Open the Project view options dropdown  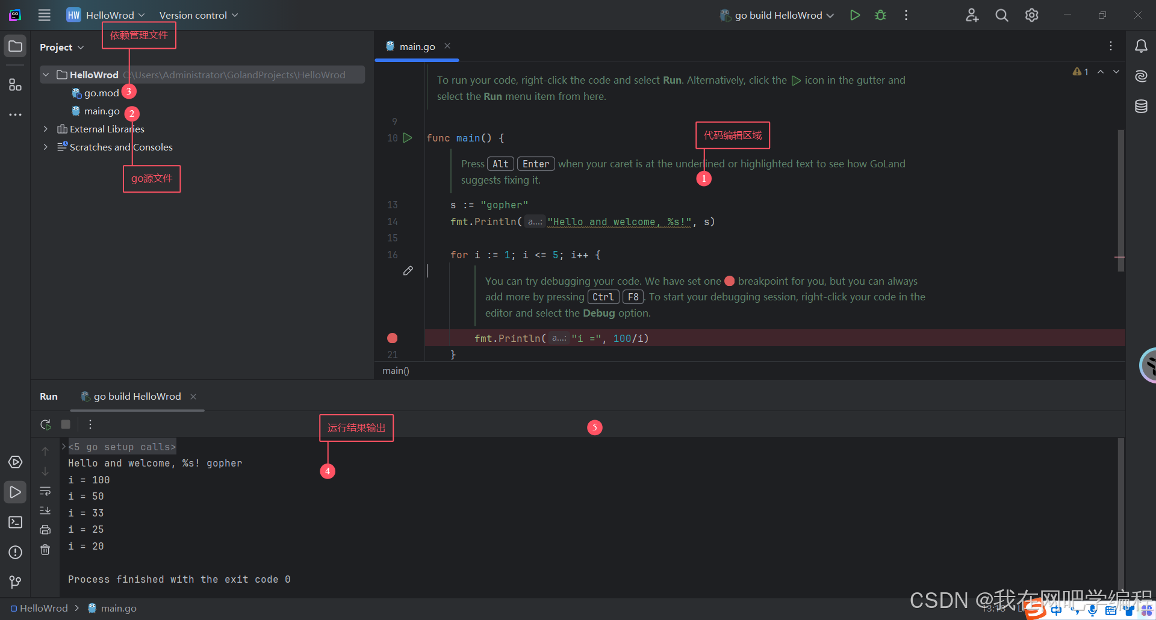[61, 47]
